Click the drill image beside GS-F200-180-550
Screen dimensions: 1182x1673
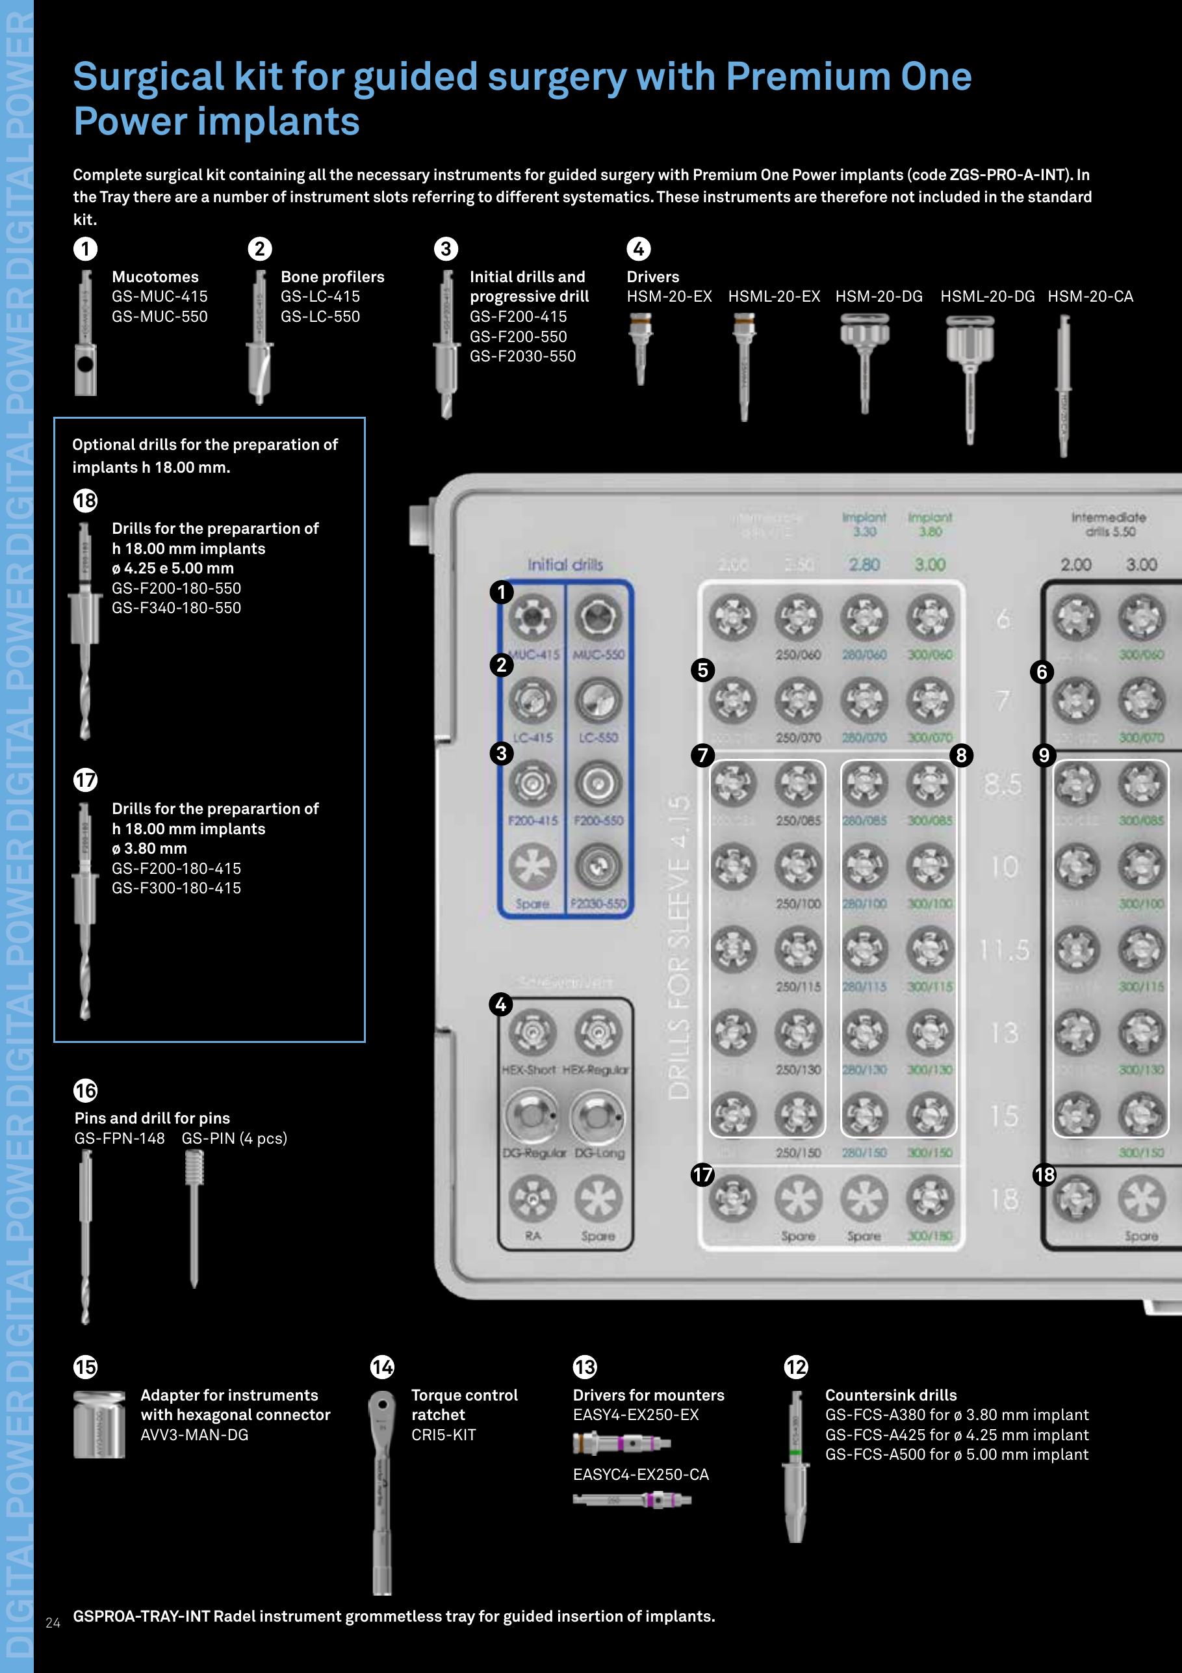[x=85, y=631]
